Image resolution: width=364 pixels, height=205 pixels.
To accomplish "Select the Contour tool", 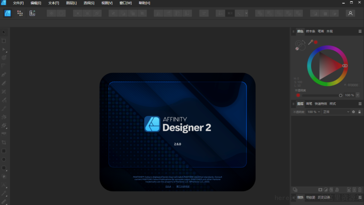I will coord(4,58).
